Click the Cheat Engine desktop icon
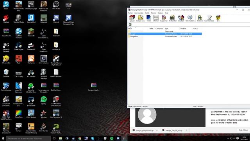The image size is (250, 141). pos(19,46)
